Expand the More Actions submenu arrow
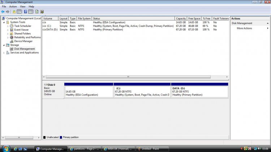The width and height of the screenshot is (271, 152). (268, 28)
